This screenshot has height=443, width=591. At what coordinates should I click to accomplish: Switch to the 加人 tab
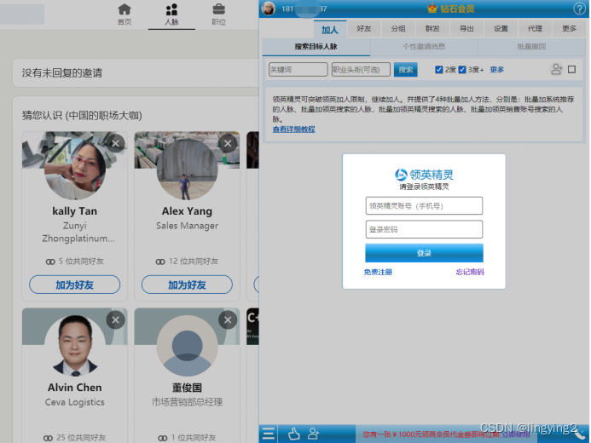330,29
